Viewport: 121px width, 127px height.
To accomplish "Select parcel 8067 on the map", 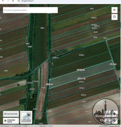I will tap(42, 28).
